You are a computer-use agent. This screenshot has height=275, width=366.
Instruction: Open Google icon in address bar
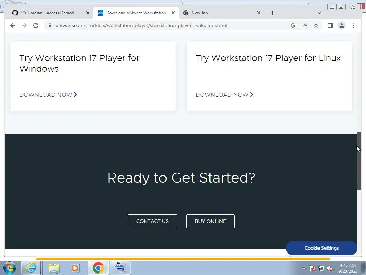[x=293, y=25]
